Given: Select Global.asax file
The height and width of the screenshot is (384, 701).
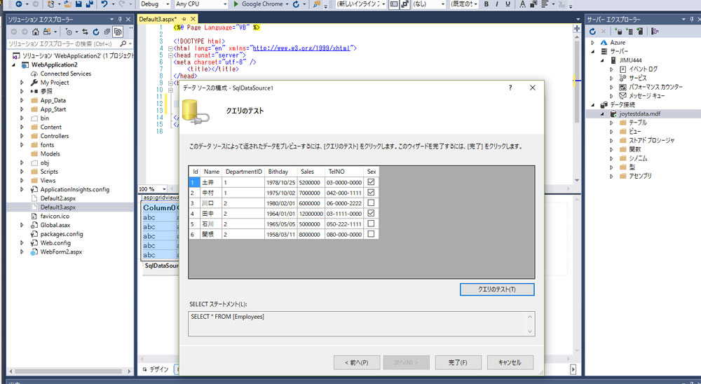Looking at the screenshot, I should [55, 225].
